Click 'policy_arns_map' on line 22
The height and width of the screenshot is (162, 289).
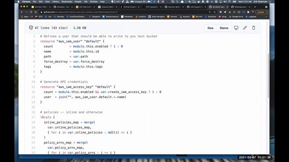[x=57, y=143]
